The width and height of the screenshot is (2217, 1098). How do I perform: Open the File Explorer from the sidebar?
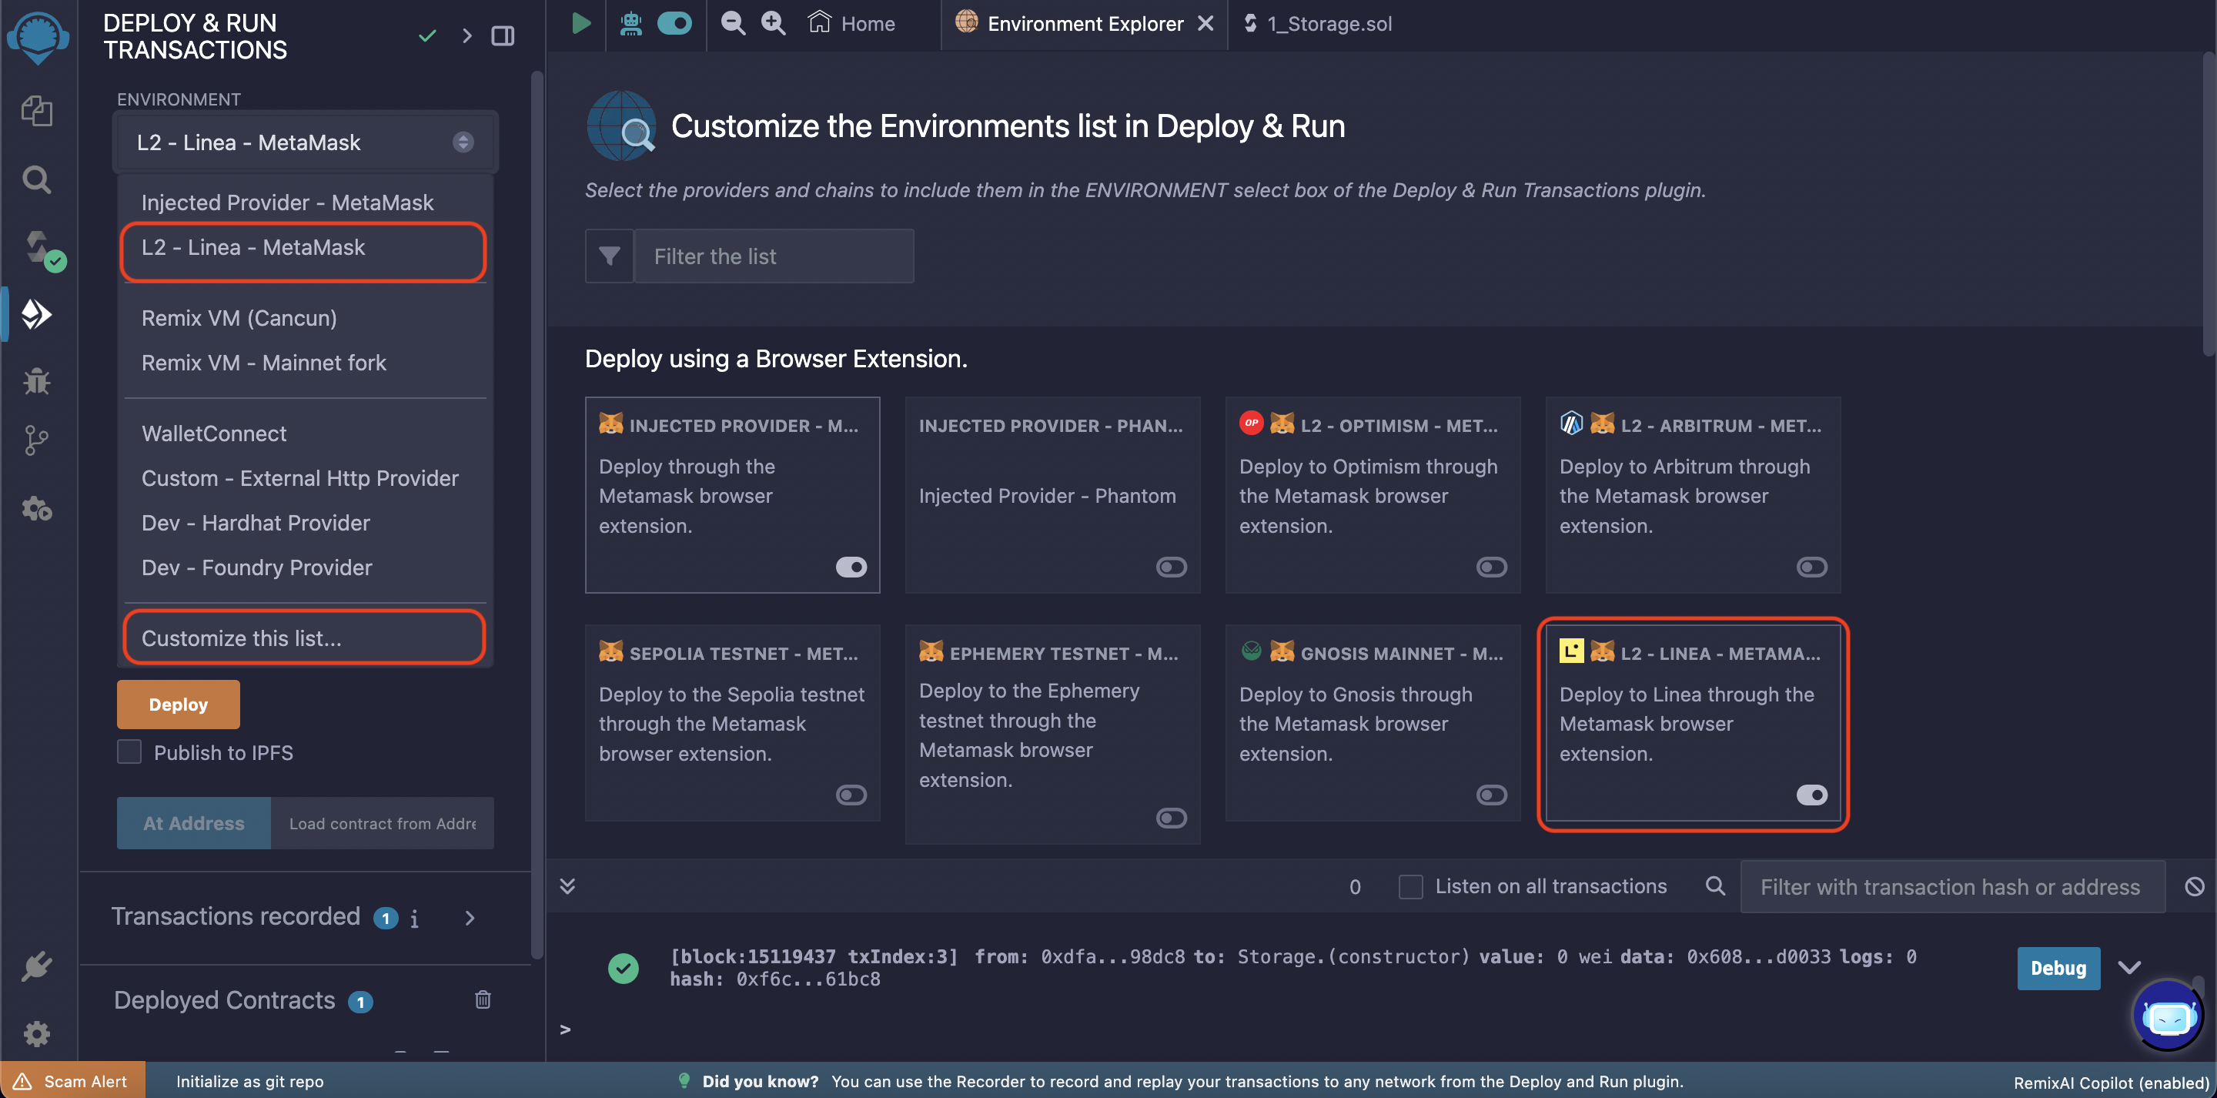tap(37, 110)
